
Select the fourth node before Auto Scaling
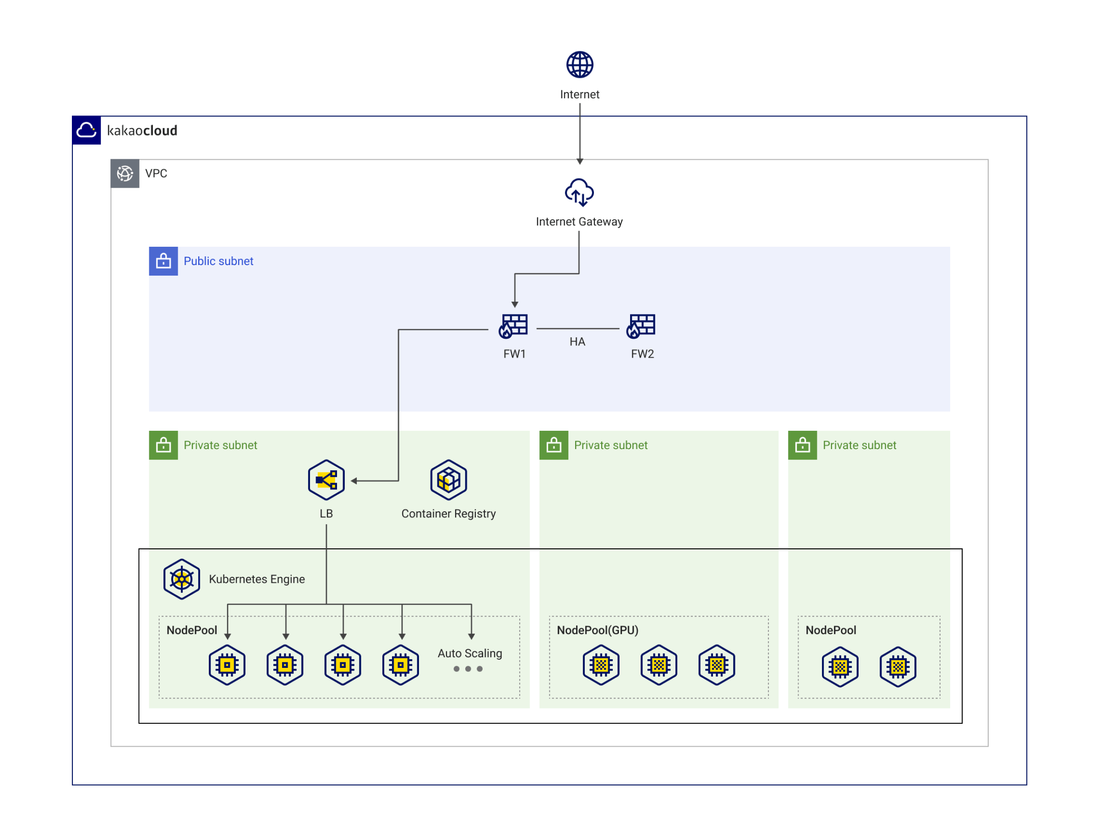point(401,665)
